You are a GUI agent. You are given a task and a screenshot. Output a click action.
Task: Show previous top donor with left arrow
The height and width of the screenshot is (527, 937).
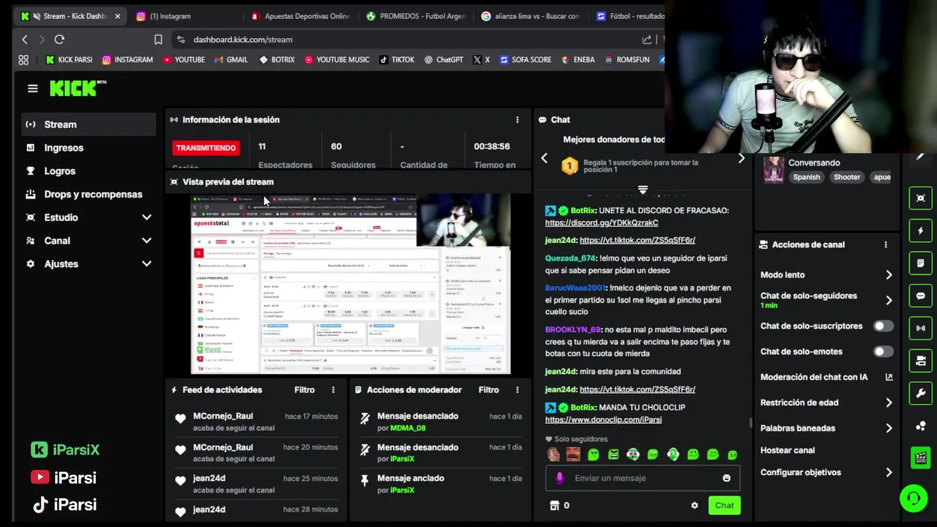(x=544, y=158)
